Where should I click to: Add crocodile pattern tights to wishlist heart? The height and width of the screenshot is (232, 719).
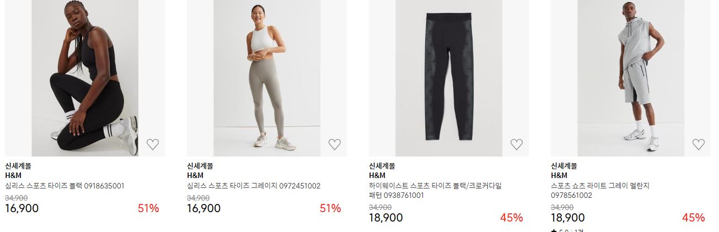(517, 144)
